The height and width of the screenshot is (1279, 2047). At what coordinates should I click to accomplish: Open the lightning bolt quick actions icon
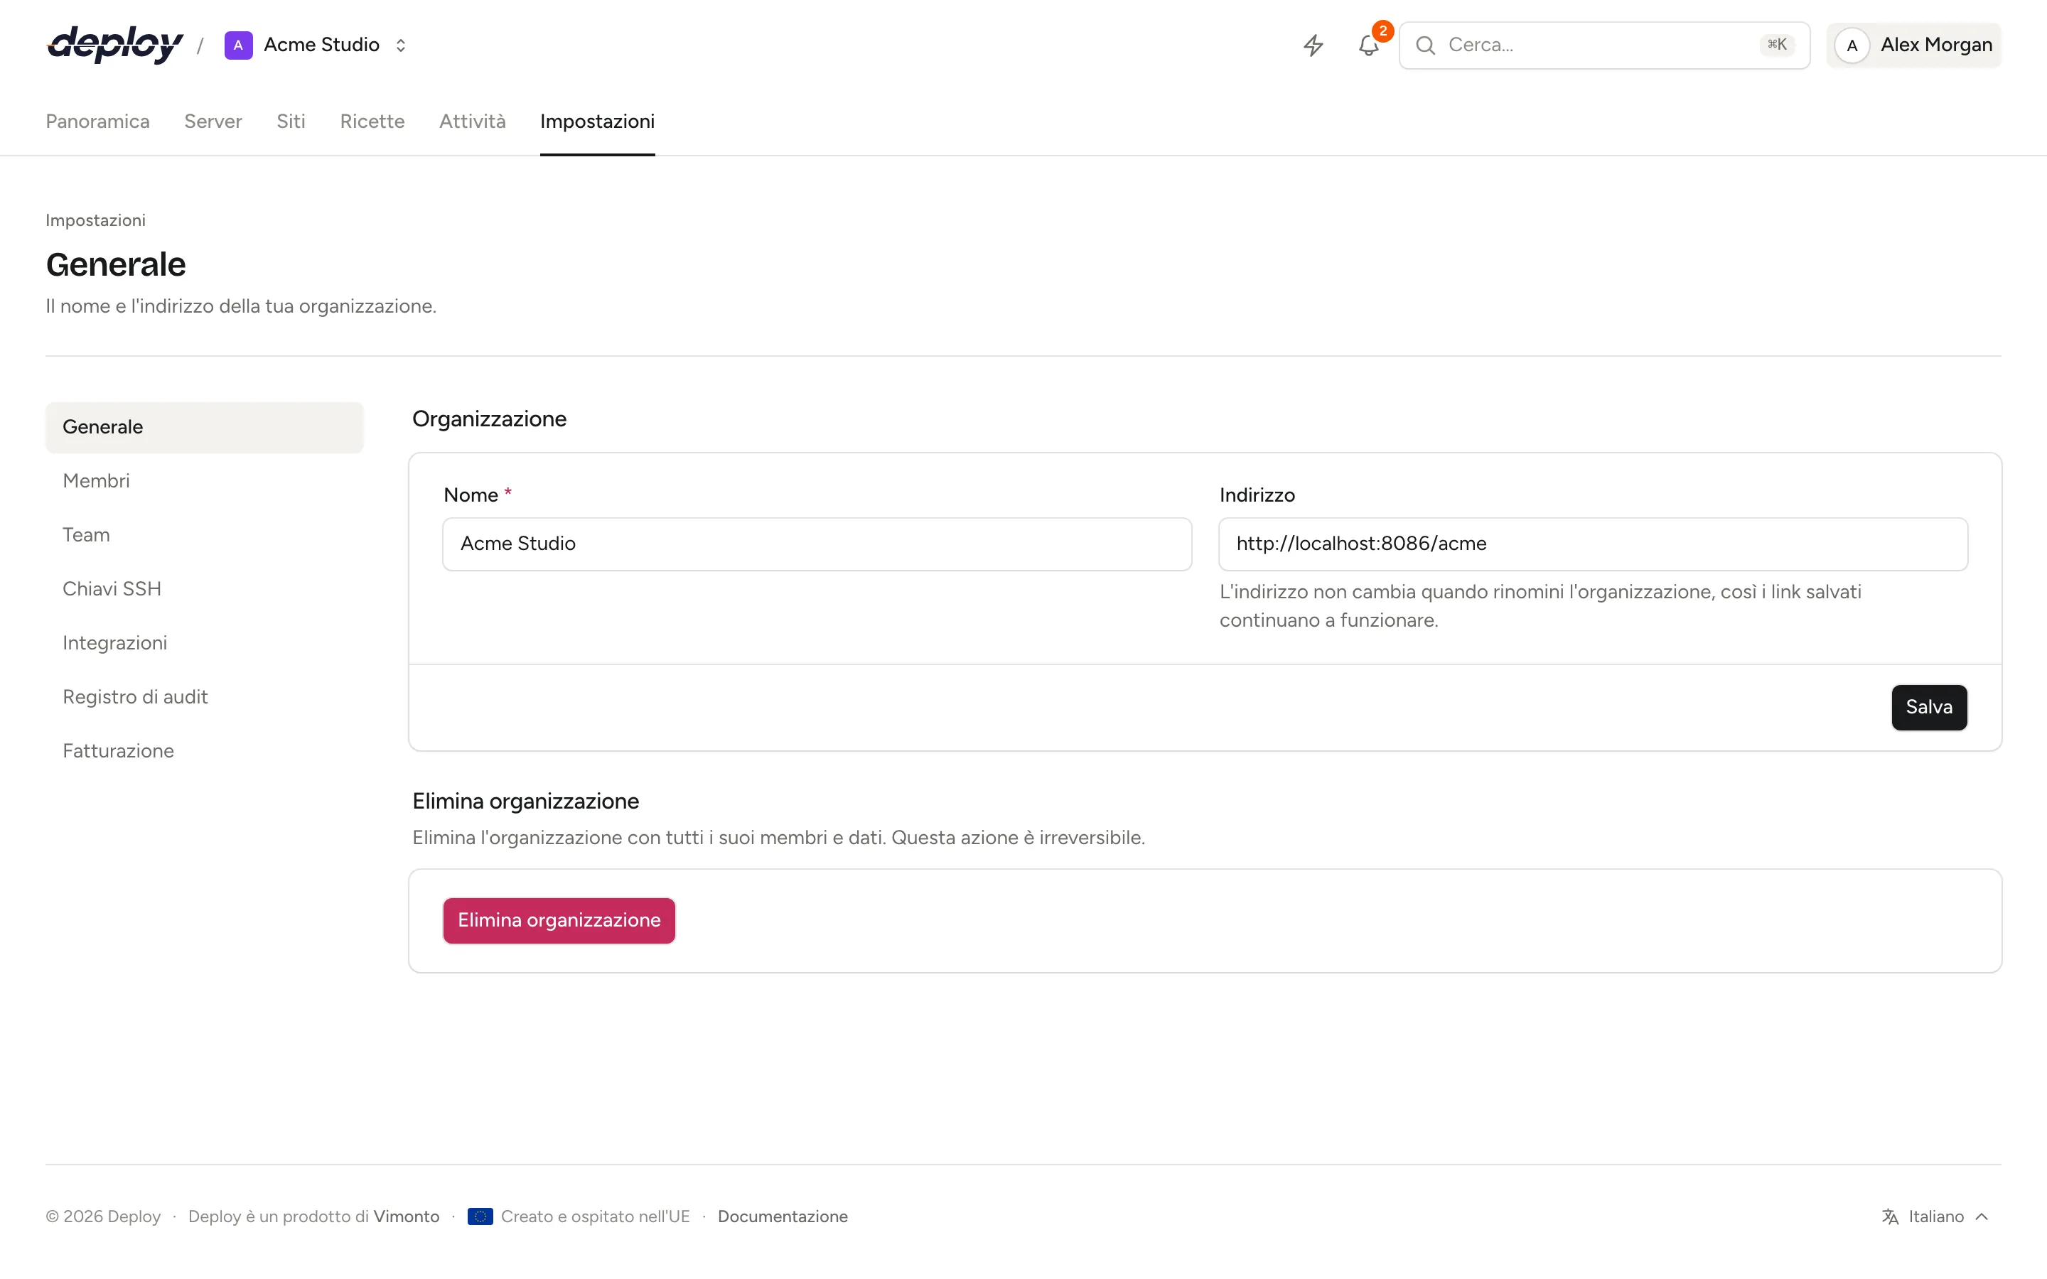1313,45
